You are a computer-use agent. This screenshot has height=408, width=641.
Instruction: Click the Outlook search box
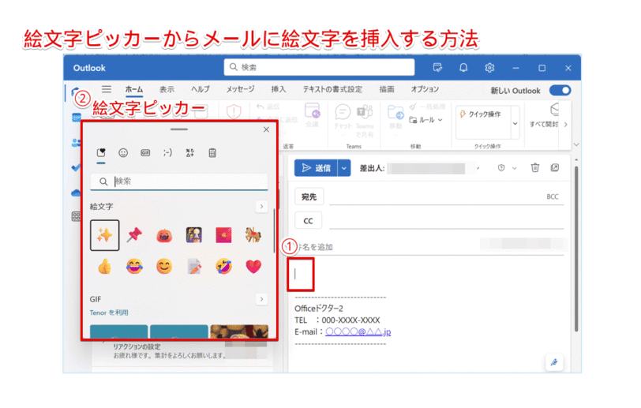click(x=319, y=67)
